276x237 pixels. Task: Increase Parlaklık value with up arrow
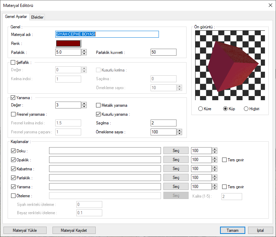pyautogui.click(x=84, y=50)
